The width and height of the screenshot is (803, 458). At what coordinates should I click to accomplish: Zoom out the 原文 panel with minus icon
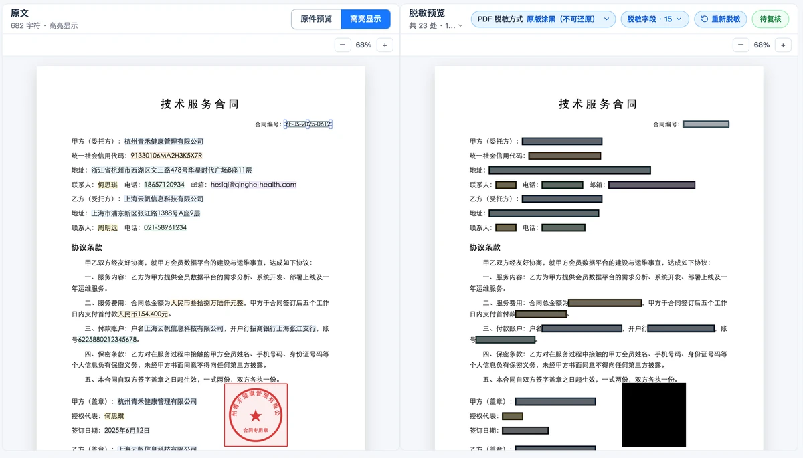342,45
